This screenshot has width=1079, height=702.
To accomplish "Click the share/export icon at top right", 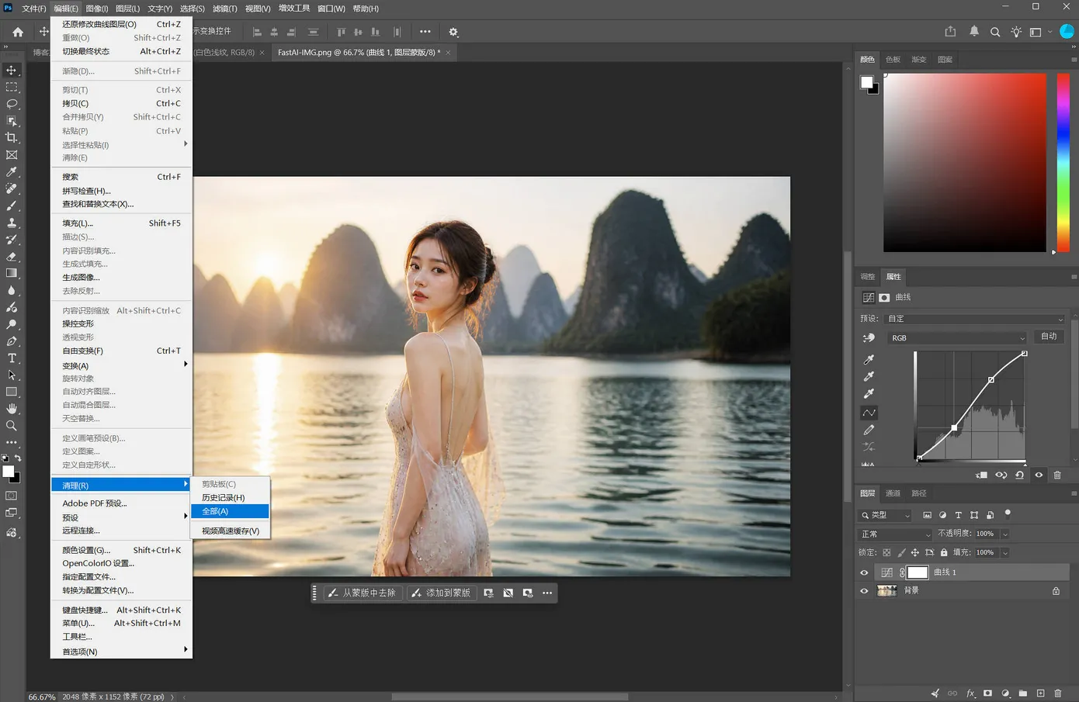I will (x=950, y=32).
